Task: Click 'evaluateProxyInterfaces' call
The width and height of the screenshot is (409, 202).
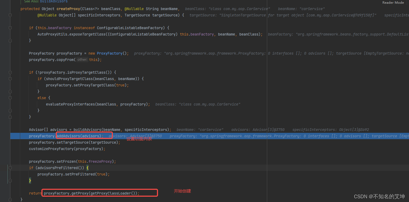Action: tap(70, 104)
